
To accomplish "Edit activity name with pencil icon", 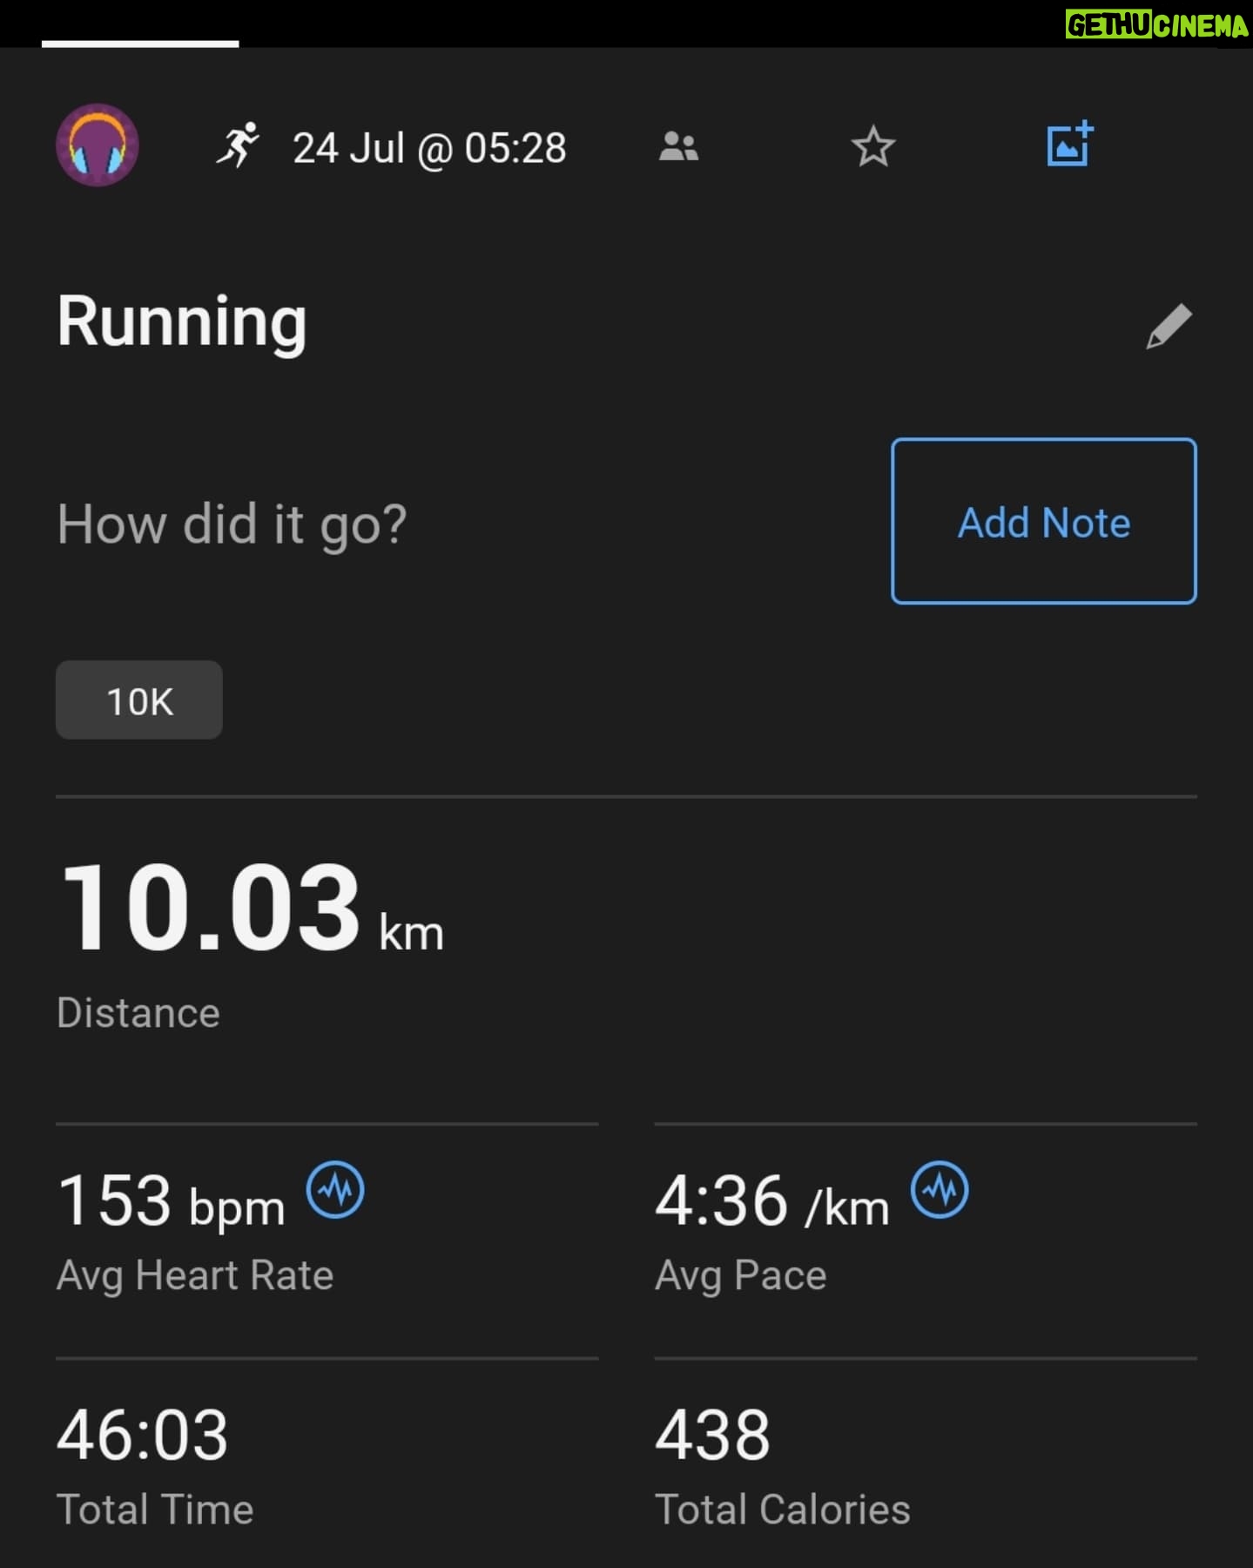I will [1169, 327].
